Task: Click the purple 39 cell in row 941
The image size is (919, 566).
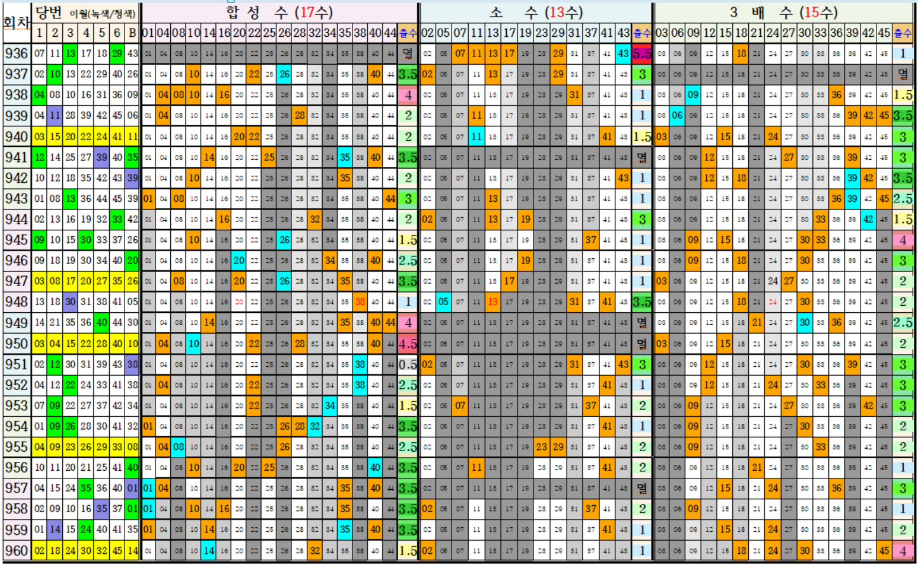Action: [101, 157]
